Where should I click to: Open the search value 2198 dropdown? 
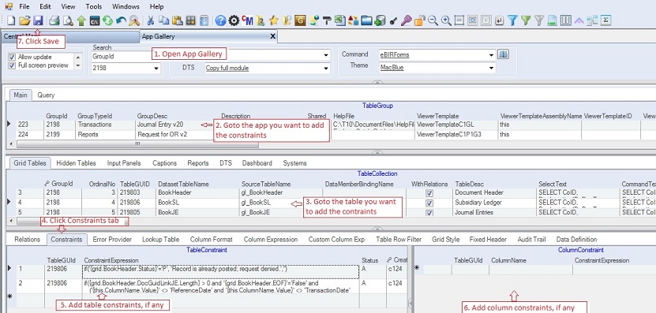point(156,68)
